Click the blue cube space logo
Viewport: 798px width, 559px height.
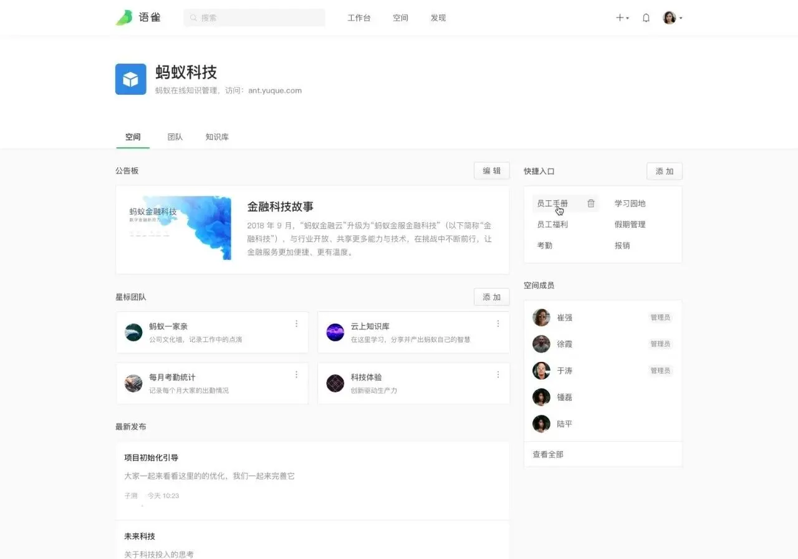point(131,79)
